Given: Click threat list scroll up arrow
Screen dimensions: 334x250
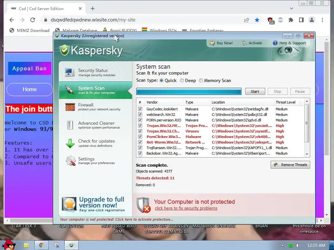Looking at the screenshot, I should pos(307,102).
